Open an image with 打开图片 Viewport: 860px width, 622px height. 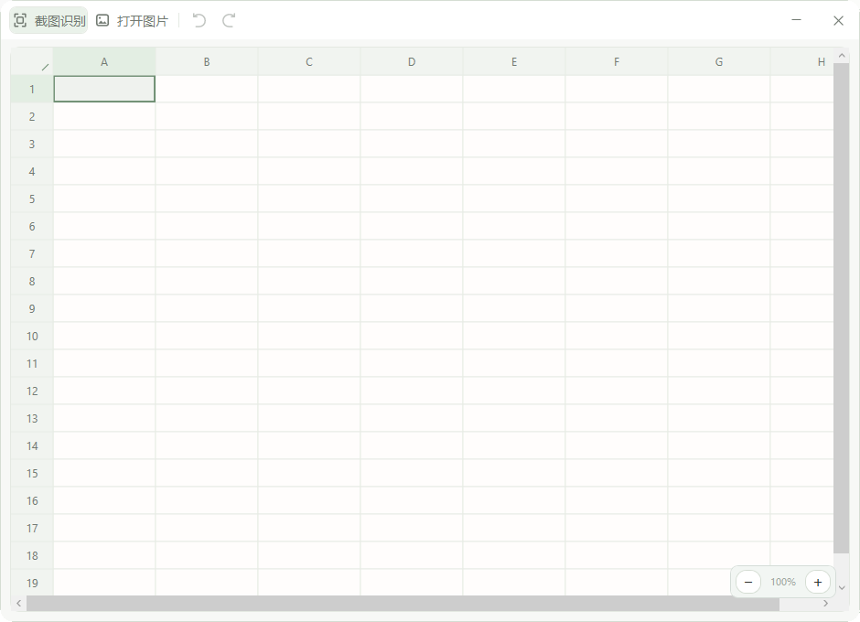click(x=132, y=21)
